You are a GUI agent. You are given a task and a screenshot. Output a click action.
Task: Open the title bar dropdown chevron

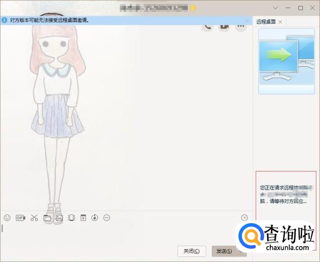(275, 8)
